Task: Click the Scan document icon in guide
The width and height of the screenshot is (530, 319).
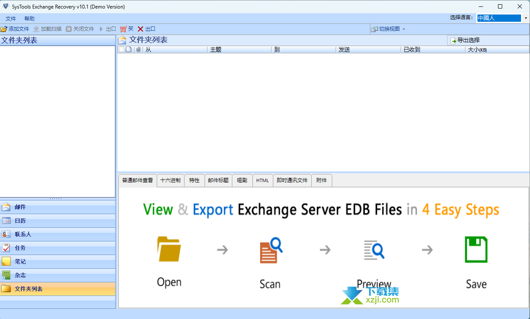Action: 271,251
